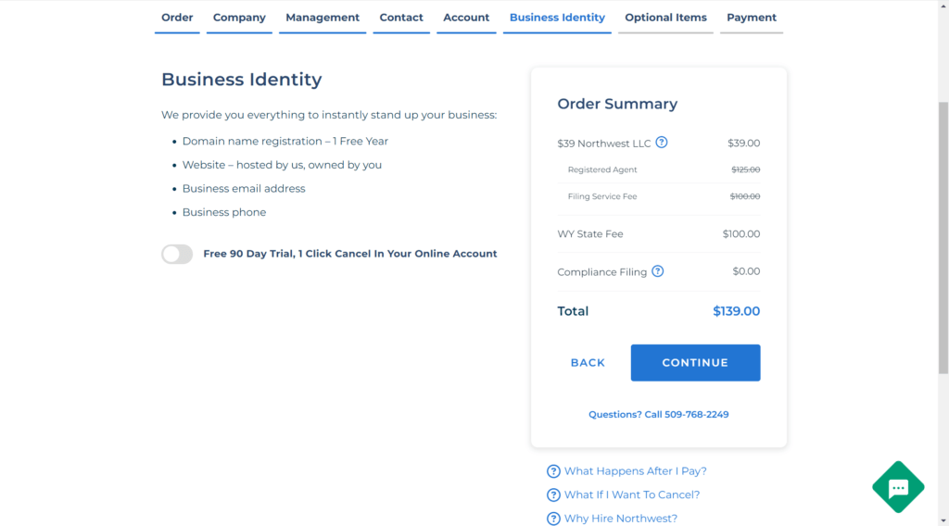The height and width of the screenshot is (526, 949).
Task: Click the Free 90 Day Trial label text
Action: [349, 254]
